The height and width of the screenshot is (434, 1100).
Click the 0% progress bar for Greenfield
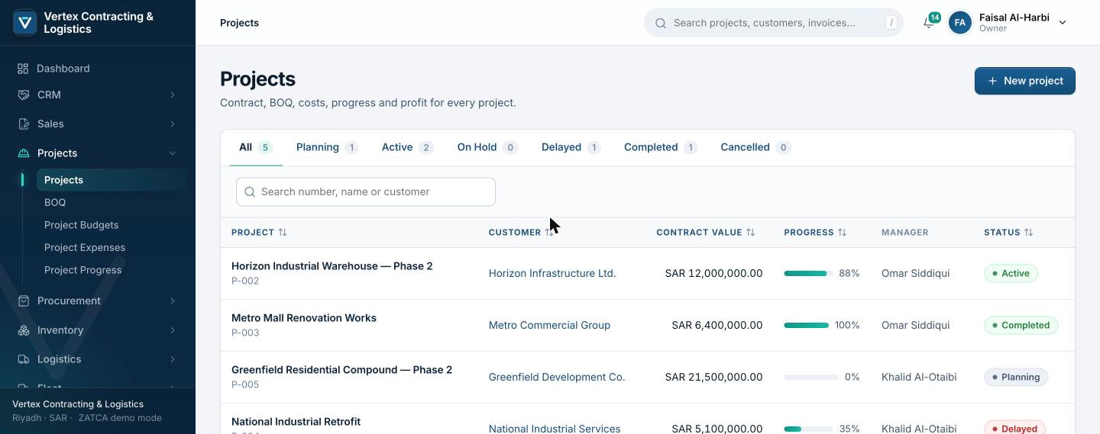811,377
